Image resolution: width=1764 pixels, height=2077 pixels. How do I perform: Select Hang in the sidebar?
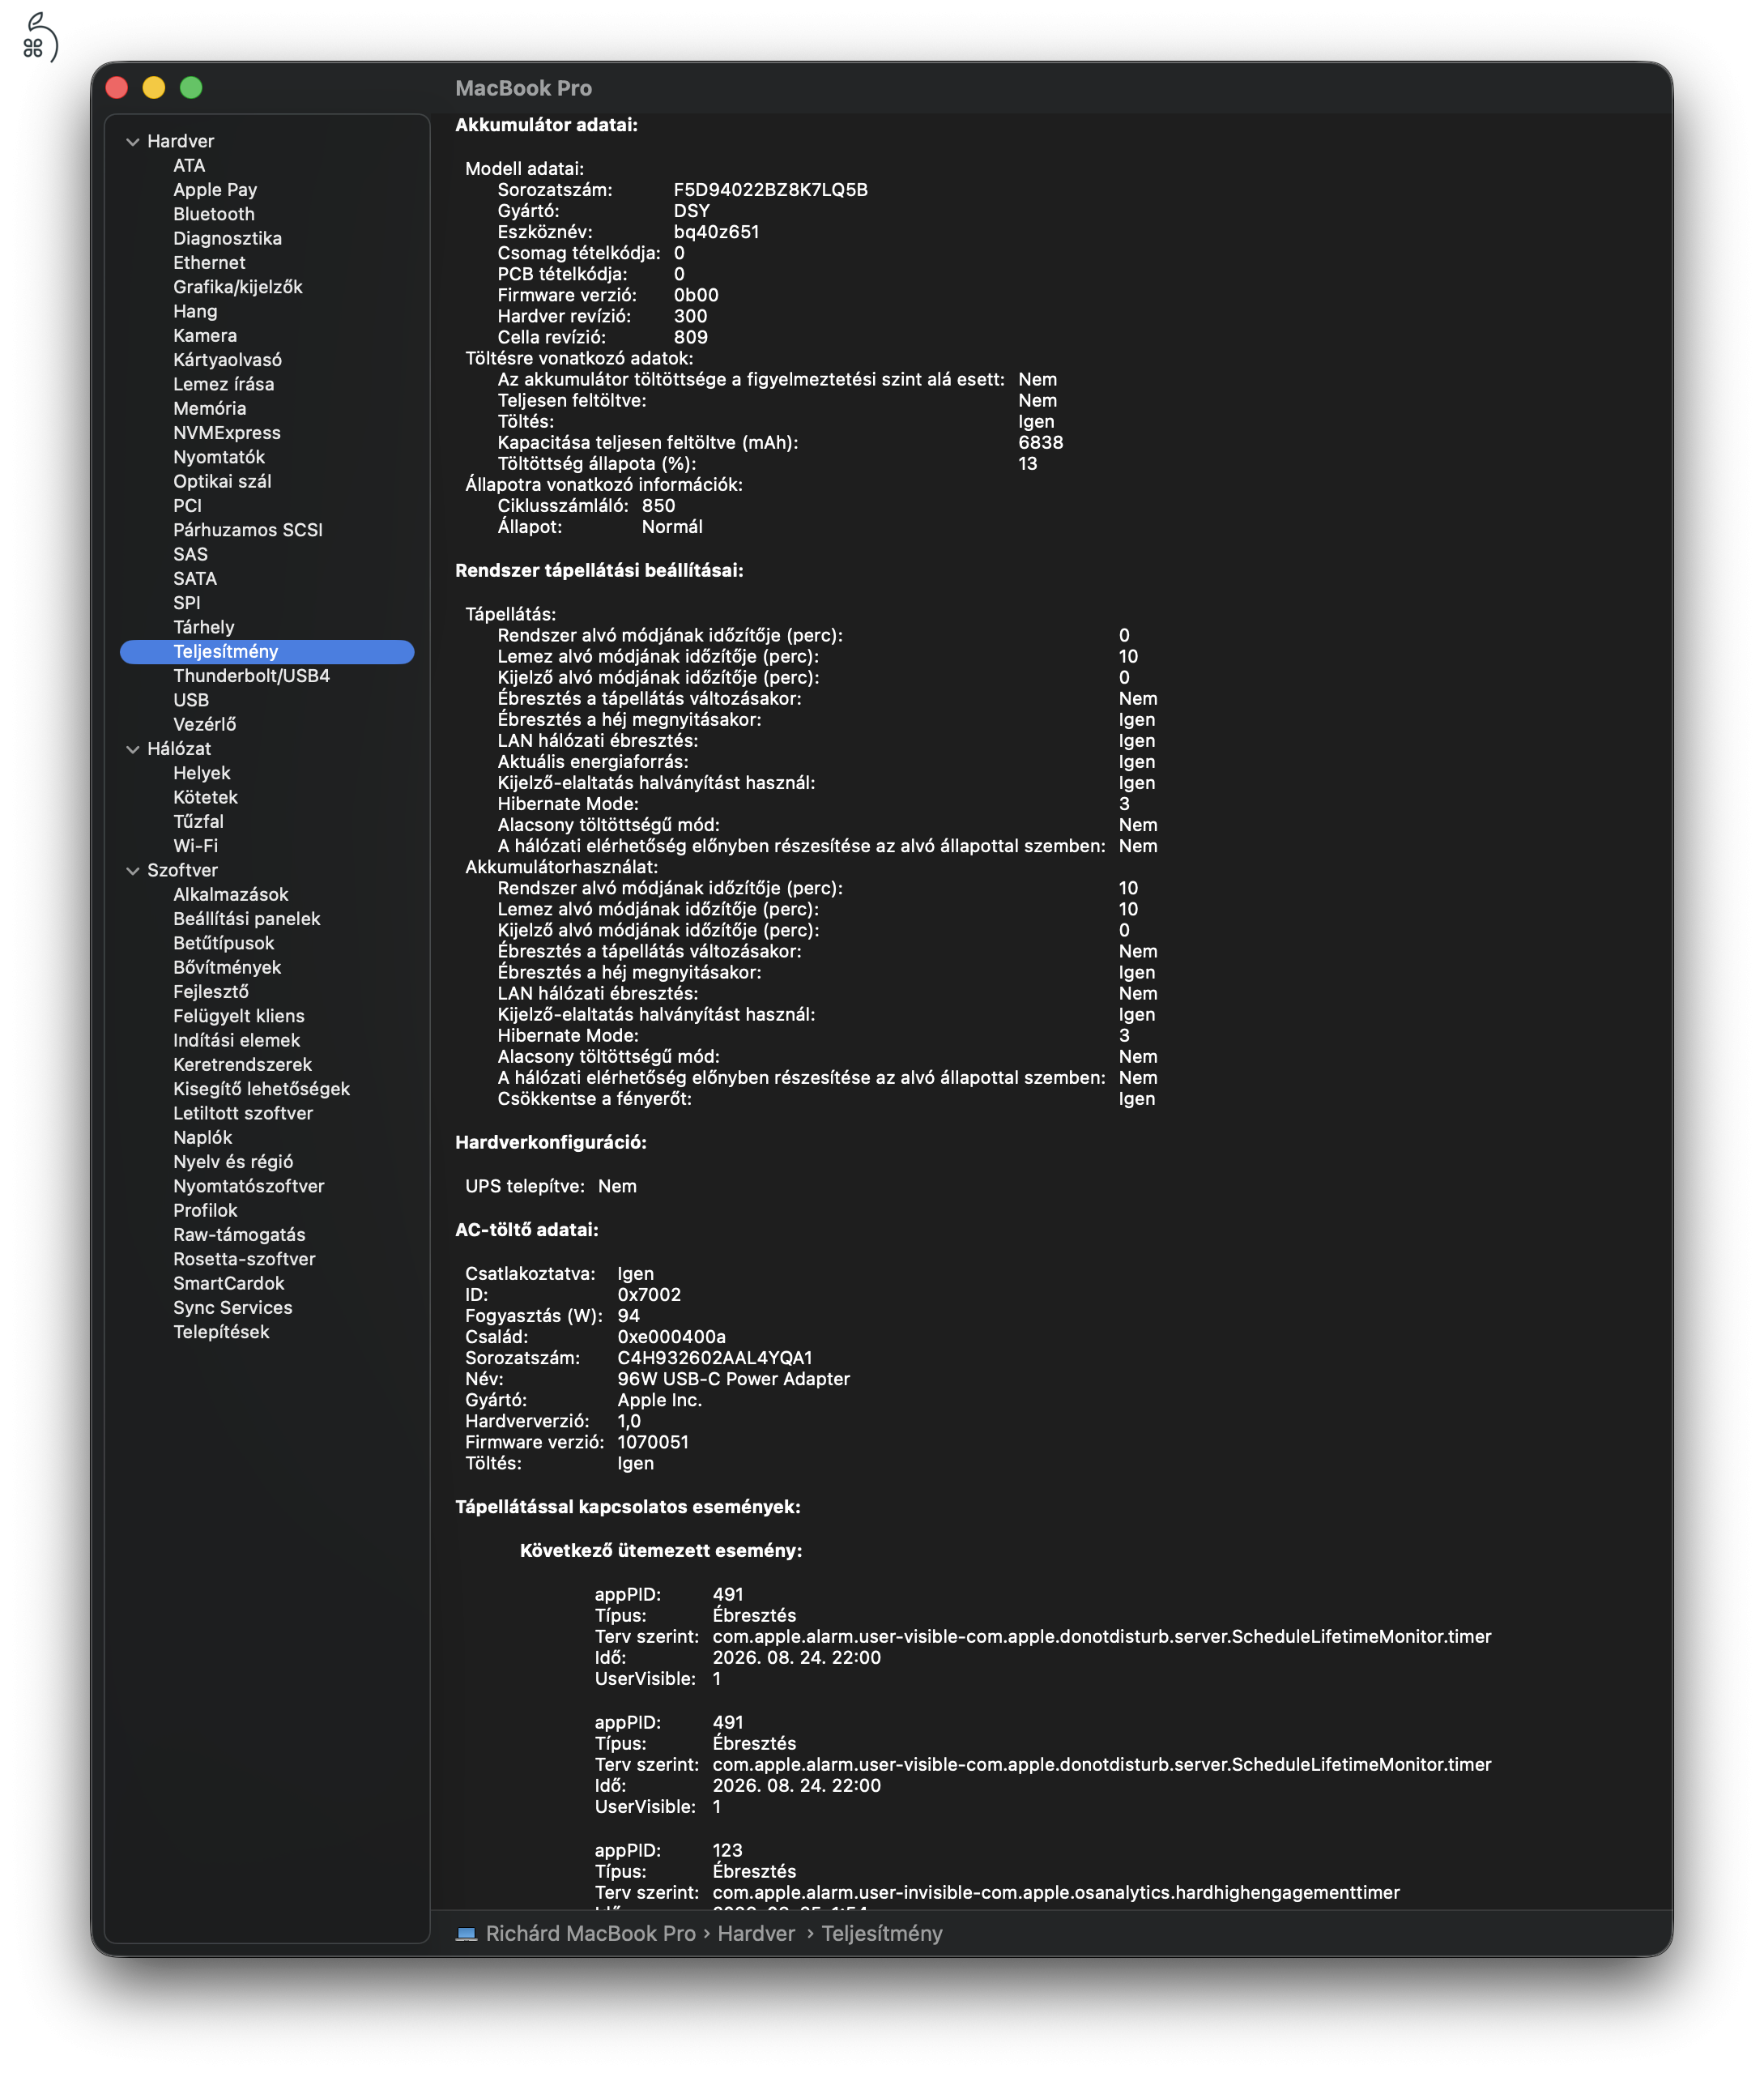tap(195, 311)
